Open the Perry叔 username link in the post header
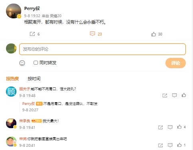Image resolution: width=193 pixels, height=150 pixels. pyautogui.click(x=32, y=8)
